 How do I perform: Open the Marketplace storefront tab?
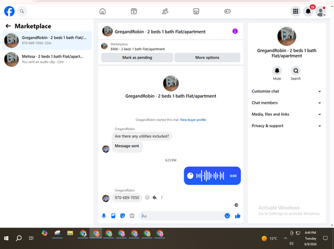pyautogui.click(x=196, y=11)
